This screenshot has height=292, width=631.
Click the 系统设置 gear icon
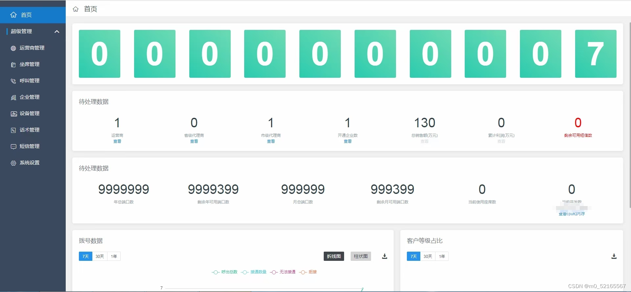13,163
